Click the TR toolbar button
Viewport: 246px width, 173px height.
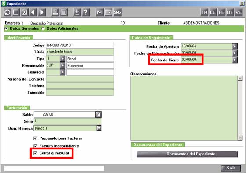(204, 12)
